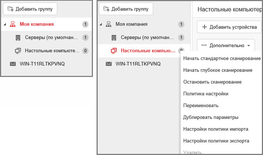The height and width of the screenshot is (155, 263).
Task: Click the envelope icon beside WIN-T11RLTKPVNQ in left panel
Action: click(x=13, y=64)
